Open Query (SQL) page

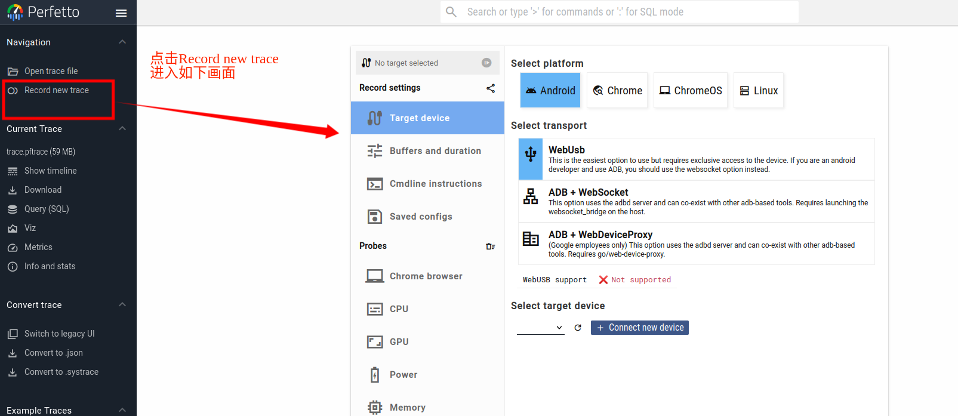(x=47, y=209)
